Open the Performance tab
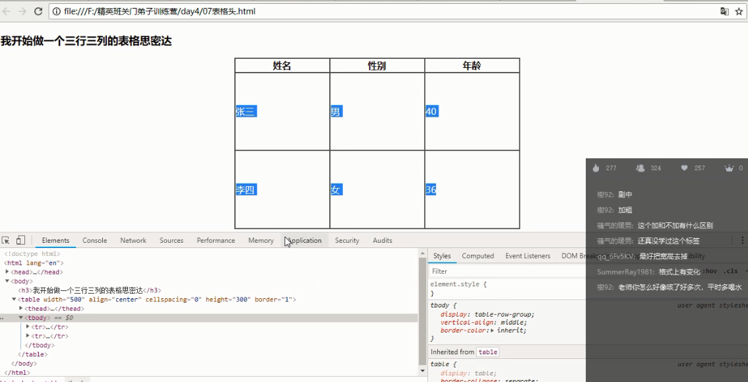748x382 pixels. (x=216, y=240)
